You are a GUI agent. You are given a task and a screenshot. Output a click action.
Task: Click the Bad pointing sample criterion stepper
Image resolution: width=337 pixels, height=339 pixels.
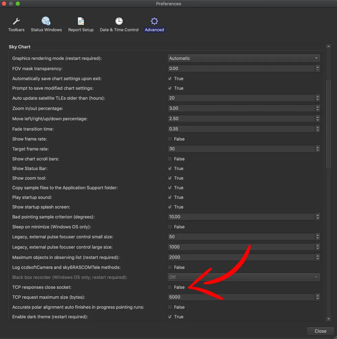point(317,217)
